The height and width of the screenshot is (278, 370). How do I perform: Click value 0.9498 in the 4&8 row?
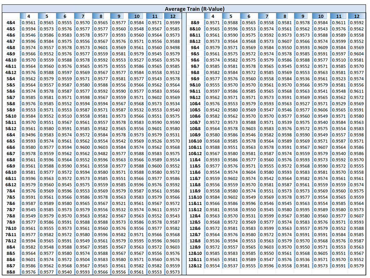click(x=173, y=48)
